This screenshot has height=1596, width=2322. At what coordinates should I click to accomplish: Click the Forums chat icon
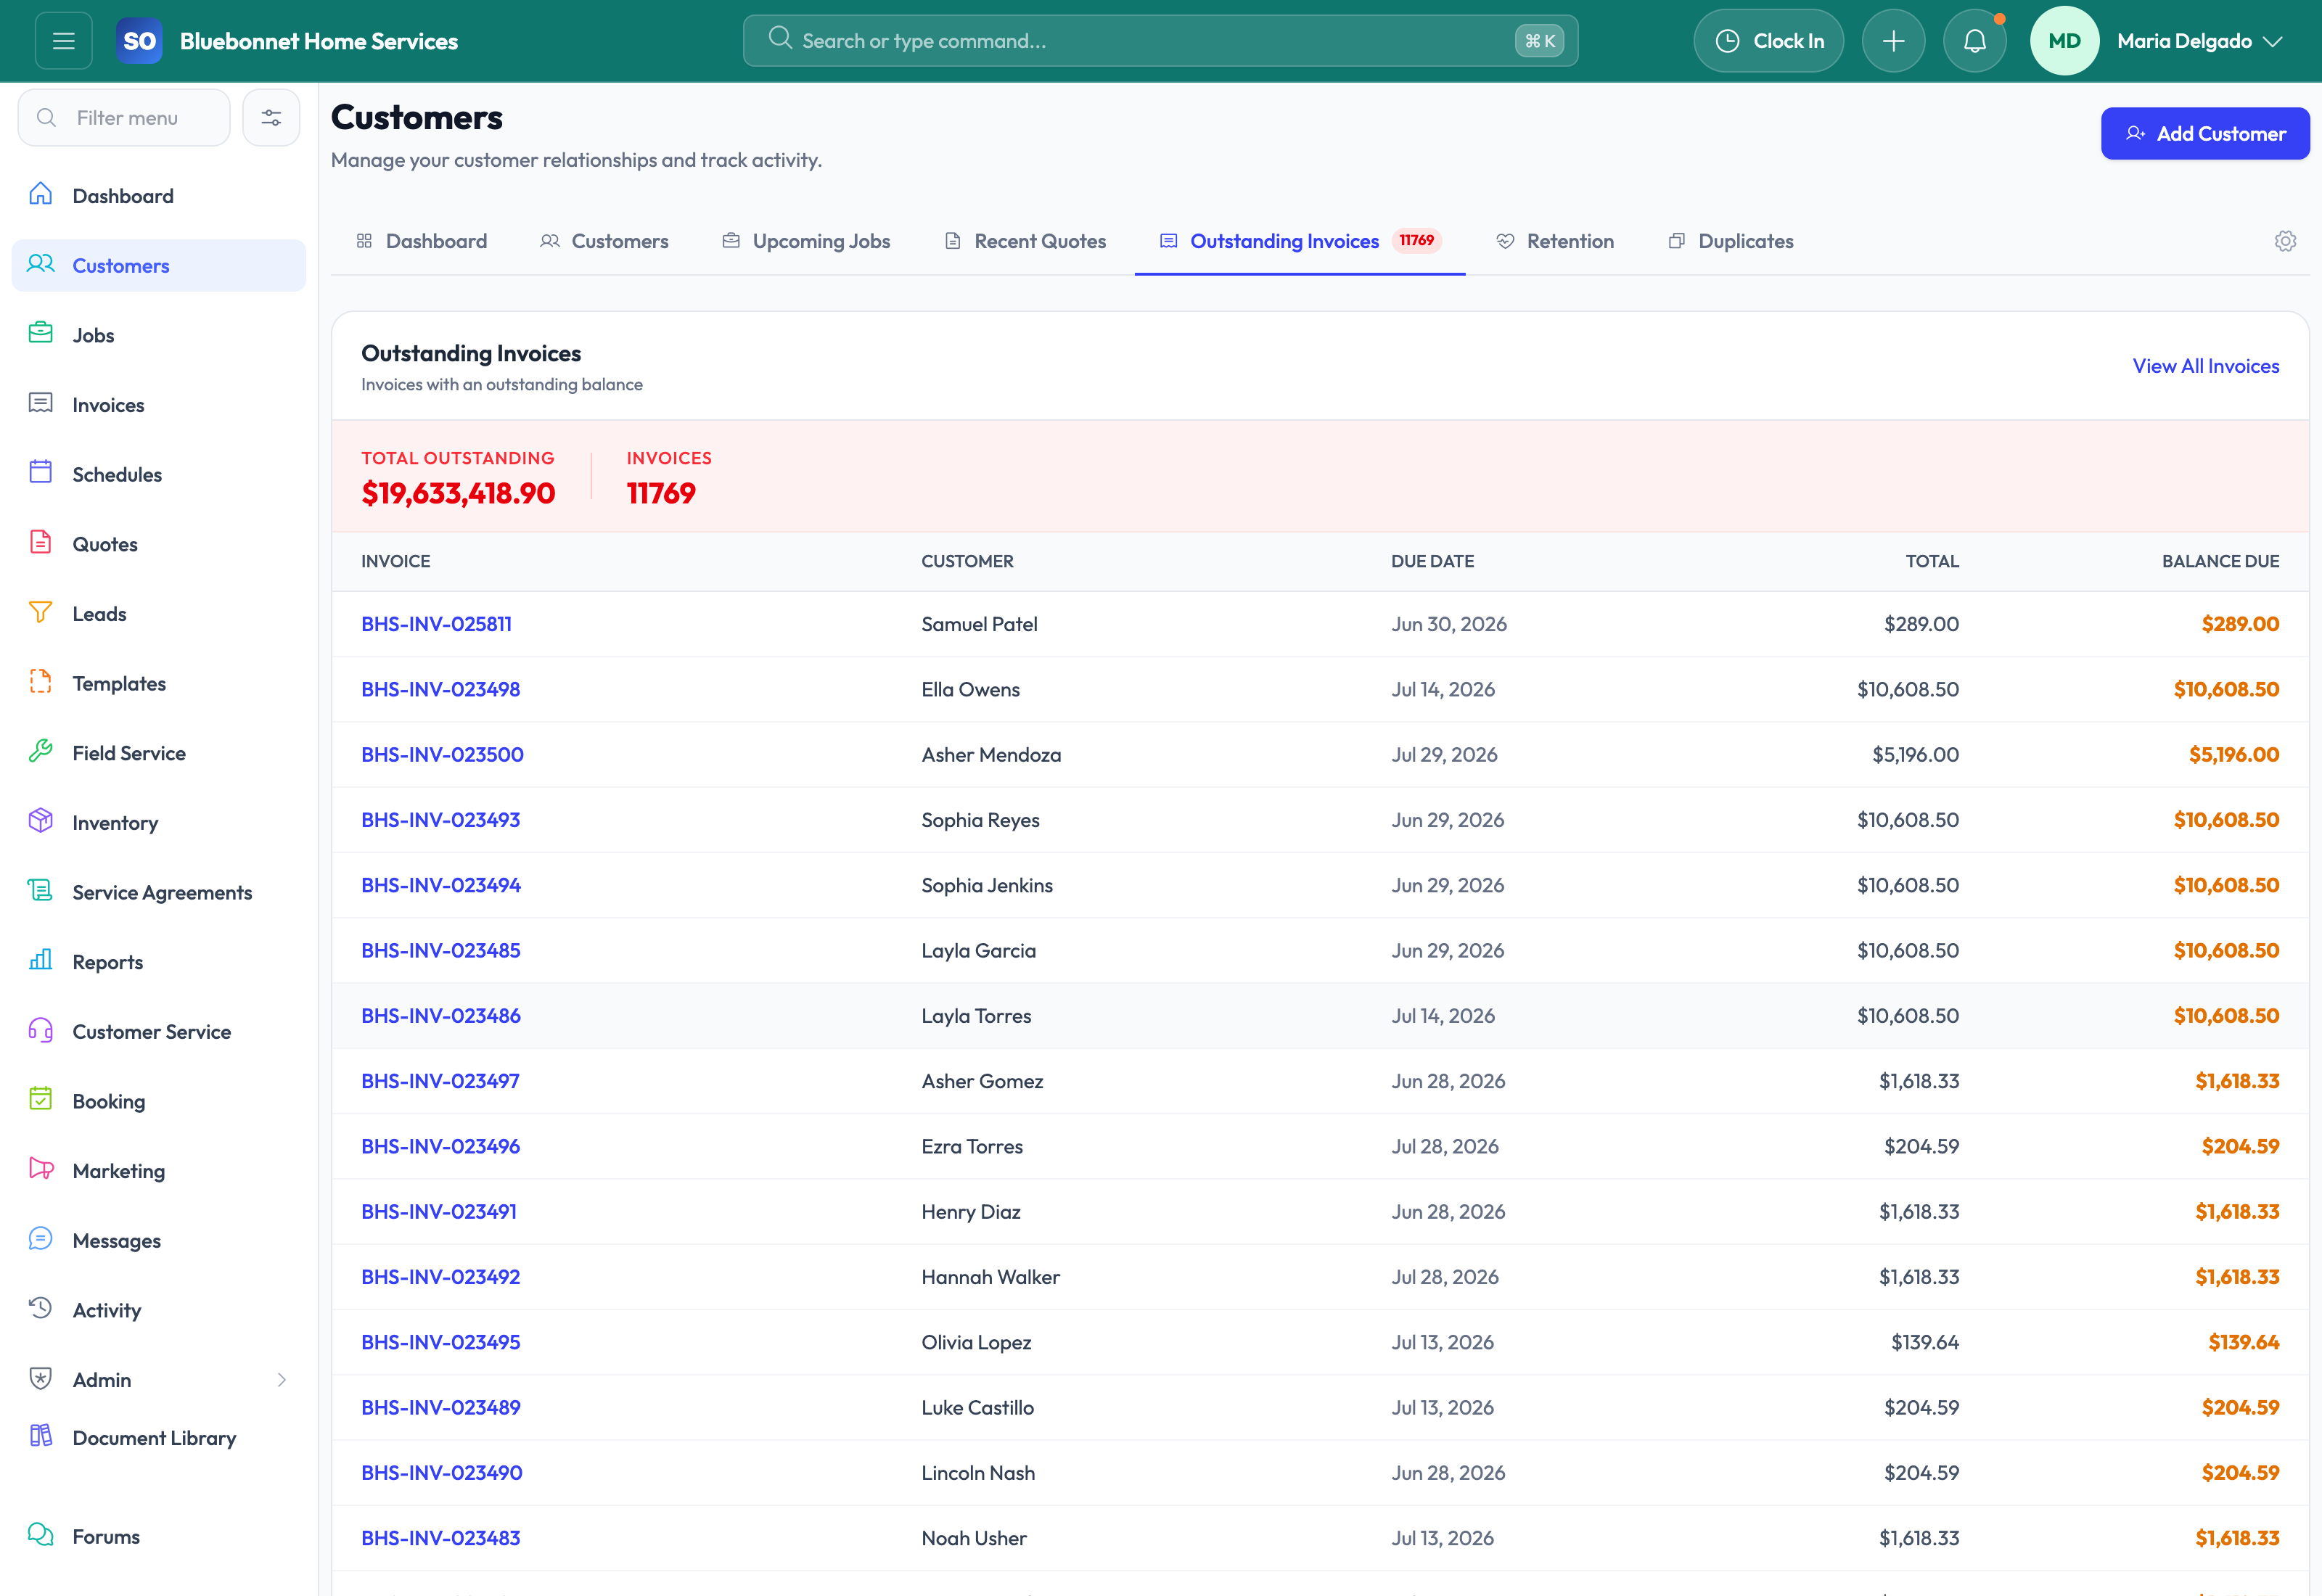[x=40, y=1535]
